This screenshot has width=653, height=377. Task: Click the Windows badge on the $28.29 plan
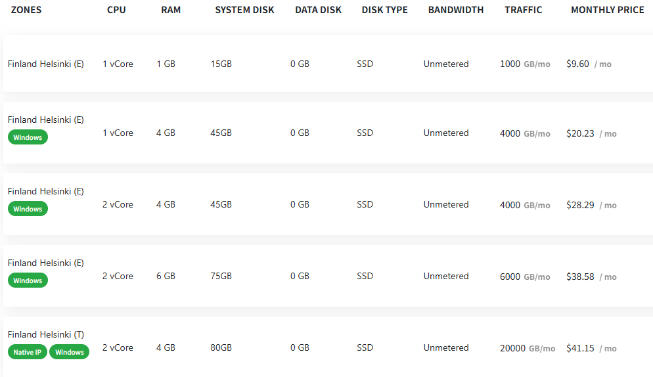(x=28, y=209)
